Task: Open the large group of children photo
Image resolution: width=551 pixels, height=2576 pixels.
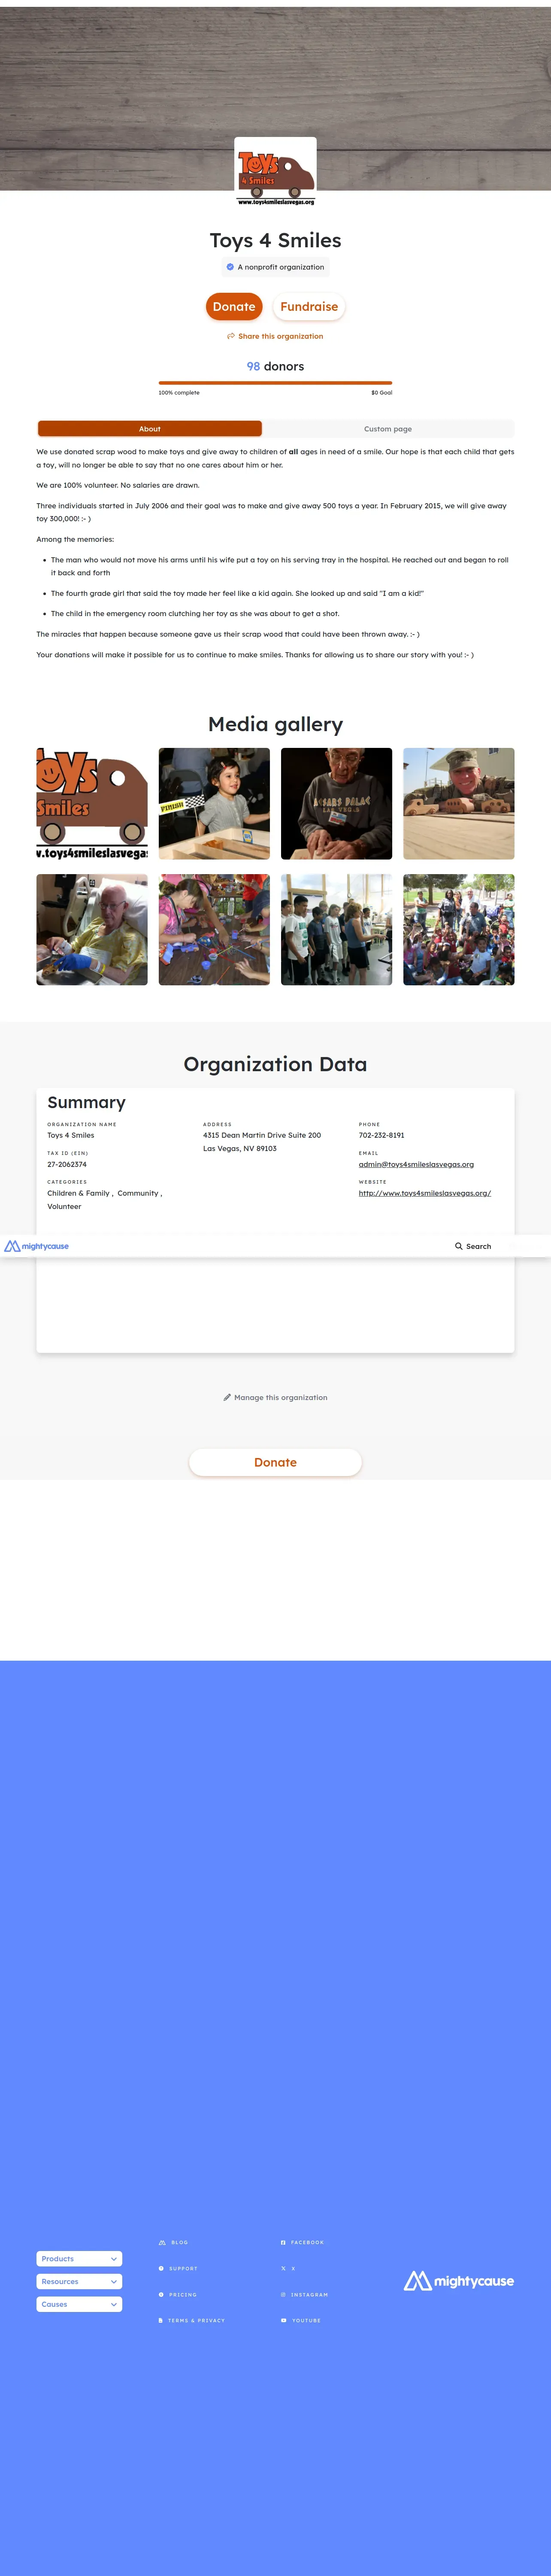Action: tap(459, 930)
